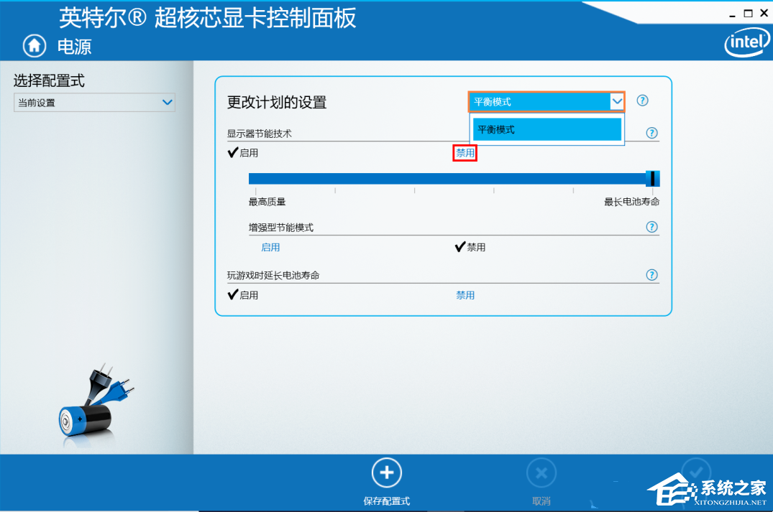This screenshot has width=773, height=512.
Task: Click the power saving slider handle
Action: coord(653,178)
